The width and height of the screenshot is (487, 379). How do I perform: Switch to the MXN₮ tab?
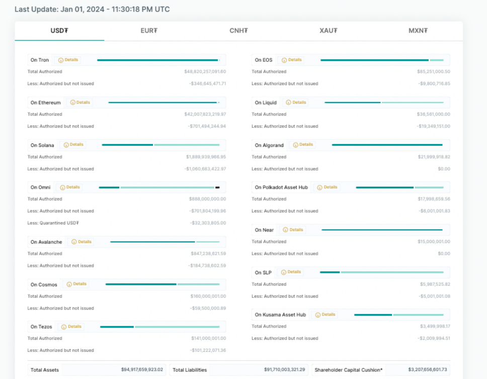pos(418,31)
